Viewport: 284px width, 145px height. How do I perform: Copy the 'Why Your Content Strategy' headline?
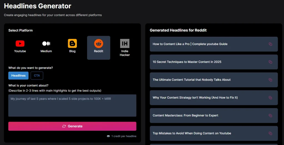coord(270,98)
